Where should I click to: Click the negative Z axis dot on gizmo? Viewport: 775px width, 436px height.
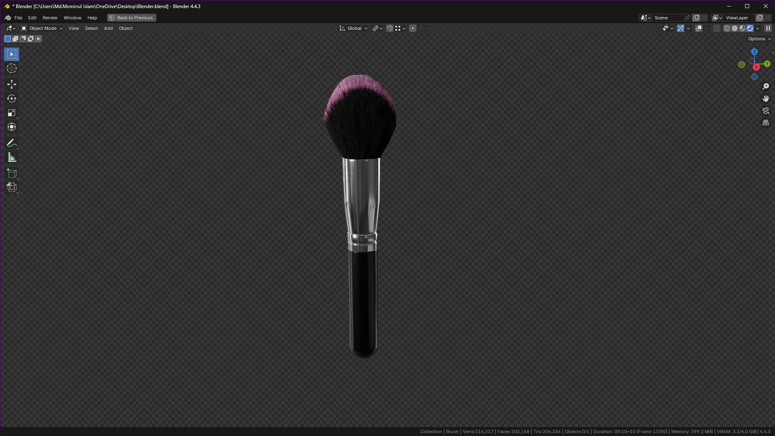[754, 77]
